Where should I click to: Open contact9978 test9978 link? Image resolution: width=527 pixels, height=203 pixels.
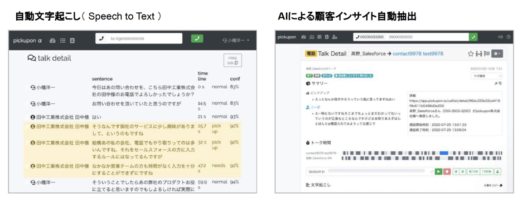418,53
